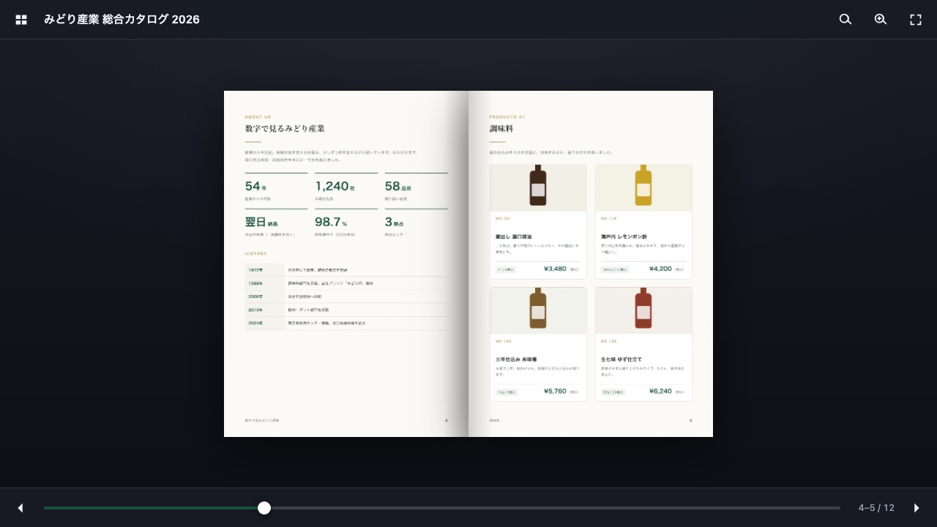Click the PRODUCTS 01 section label

tap(507, 116)
